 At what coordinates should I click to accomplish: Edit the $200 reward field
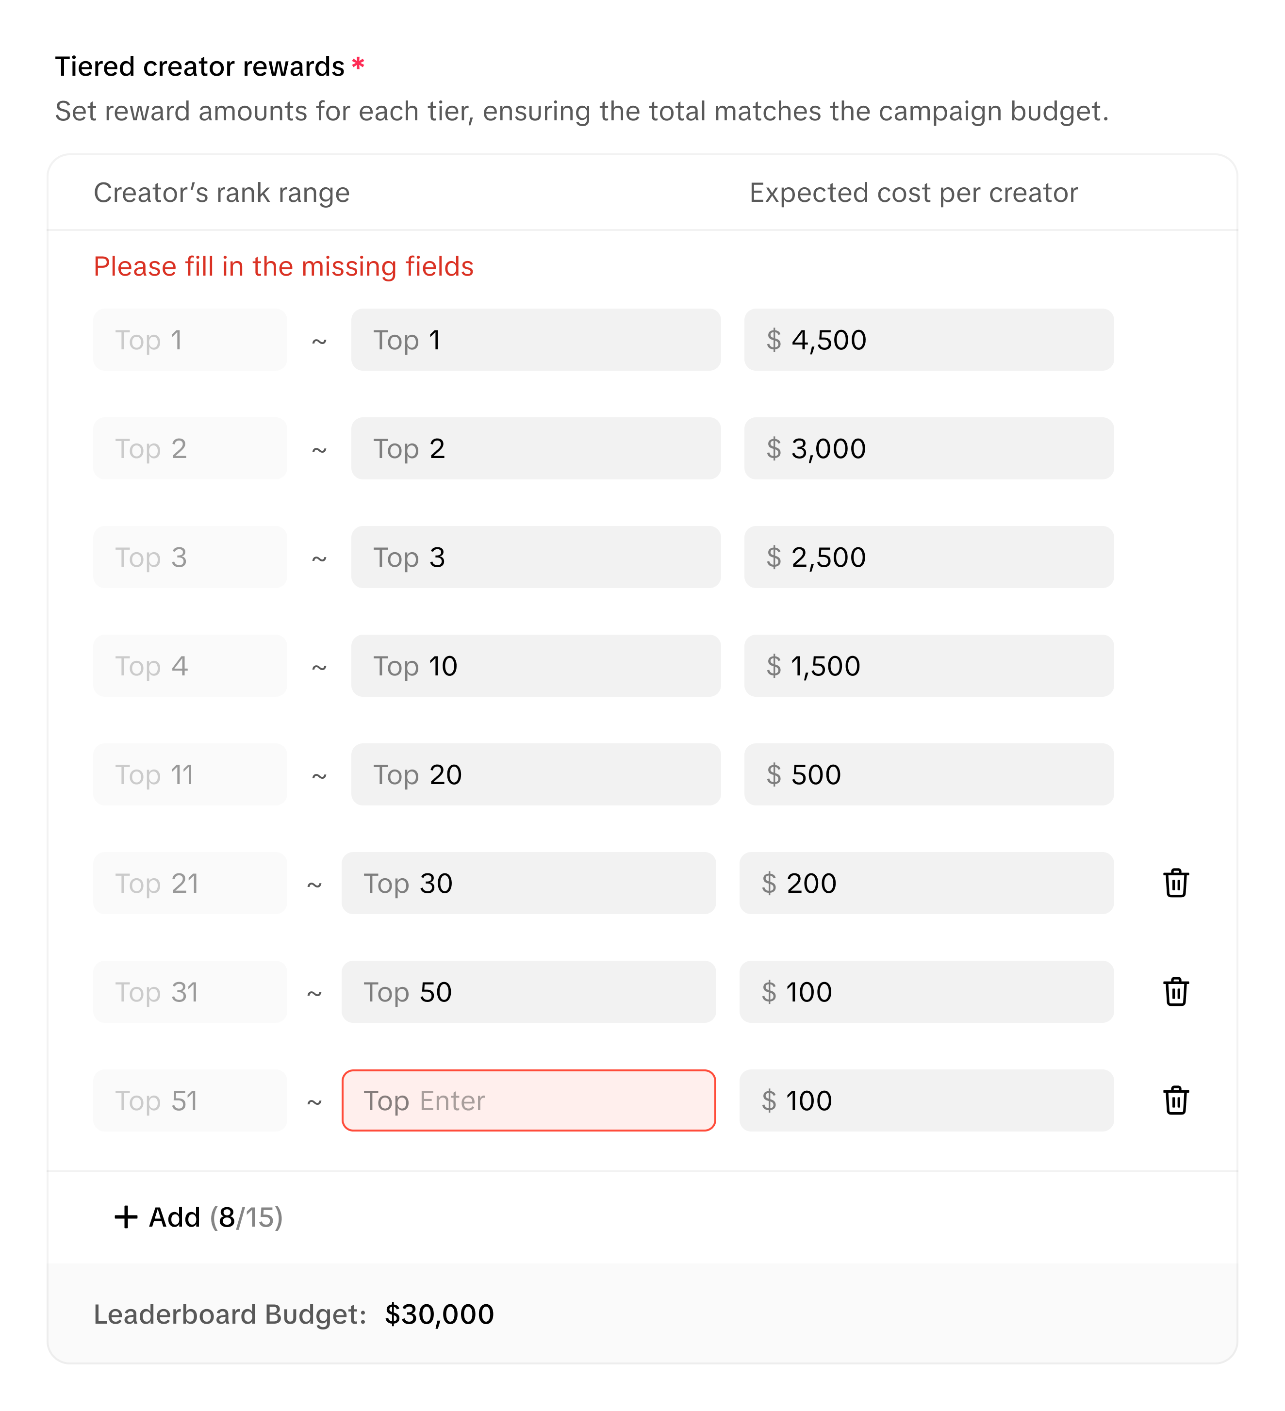927,883
